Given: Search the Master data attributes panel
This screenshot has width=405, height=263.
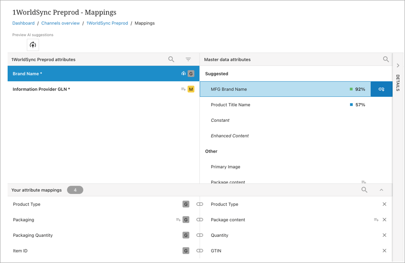Looking at the screenshot, I should (386, 60).
